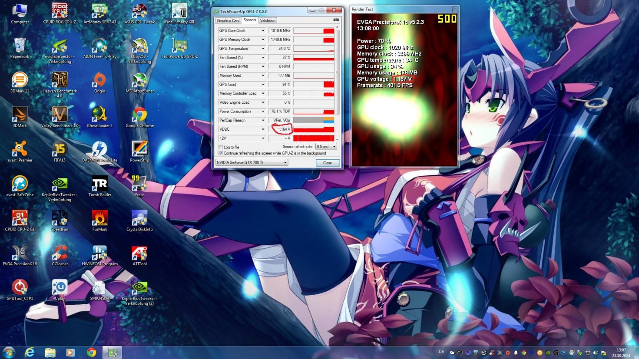This screenshot has width=639, height=359.
Task: Open JDownloader 2 desktop icon
Action: (x=99, y=117)
